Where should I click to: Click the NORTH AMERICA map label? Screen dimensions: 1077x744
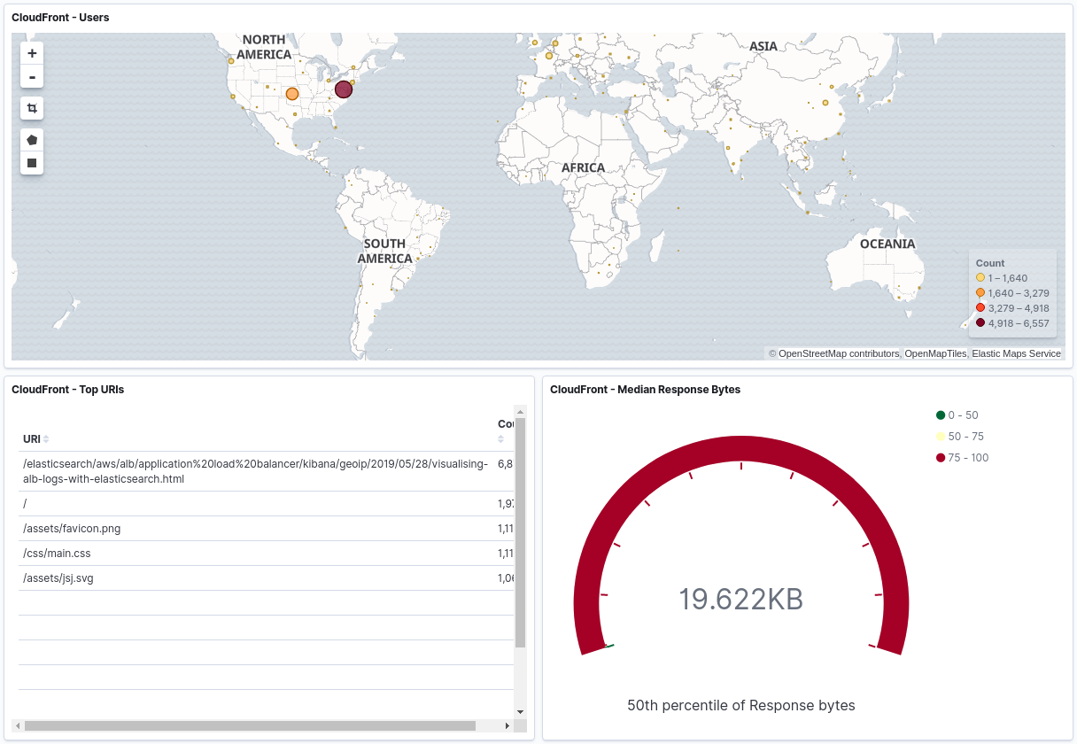coord(264,47)
